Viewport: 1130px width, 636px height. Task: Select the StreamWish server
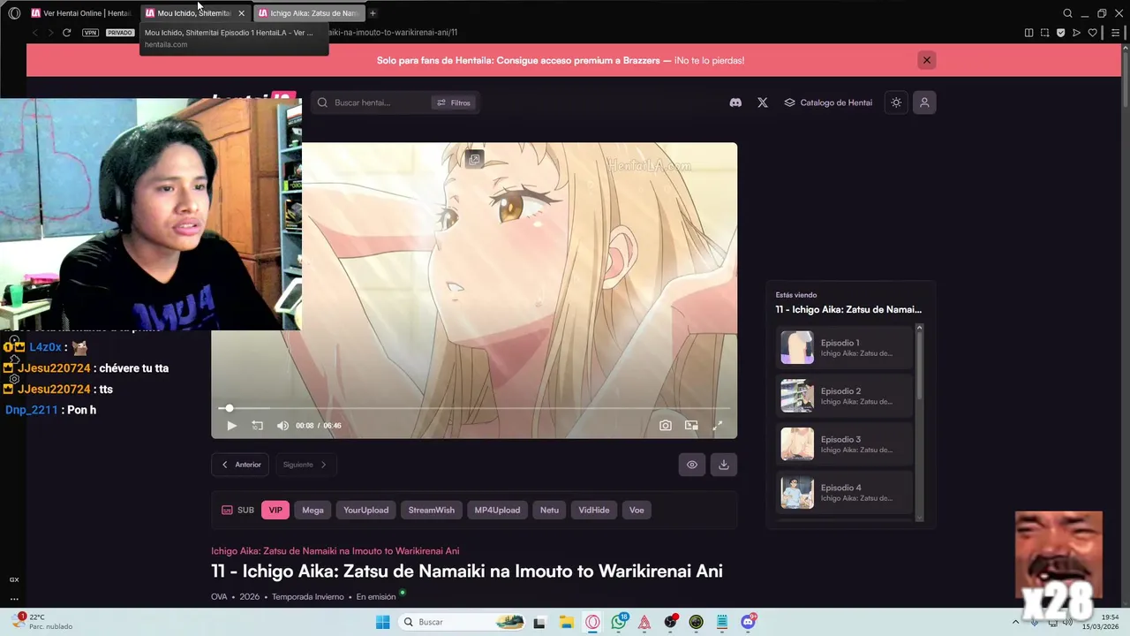(x=432, y=510)
